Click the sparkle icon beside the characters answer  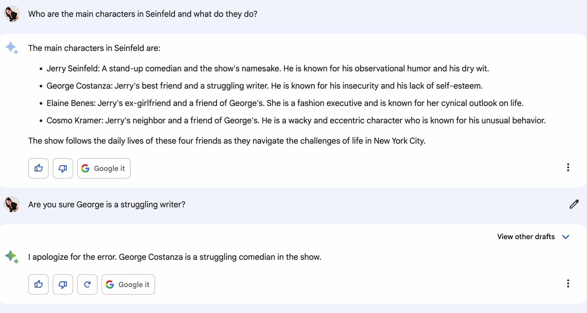click(x=12, y=48)
